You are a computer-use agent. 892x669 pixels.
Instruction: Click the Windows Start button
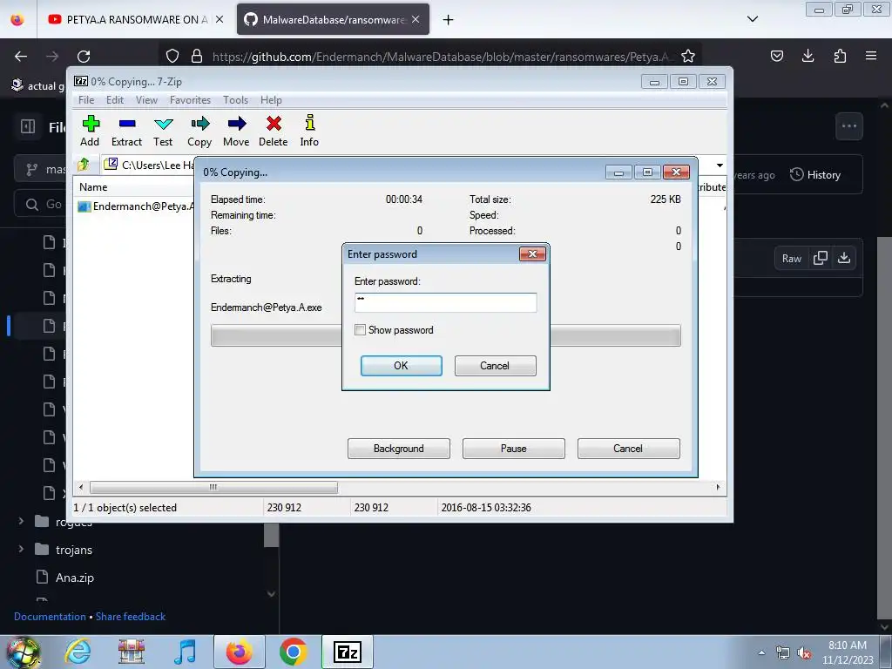click(22, 652)
